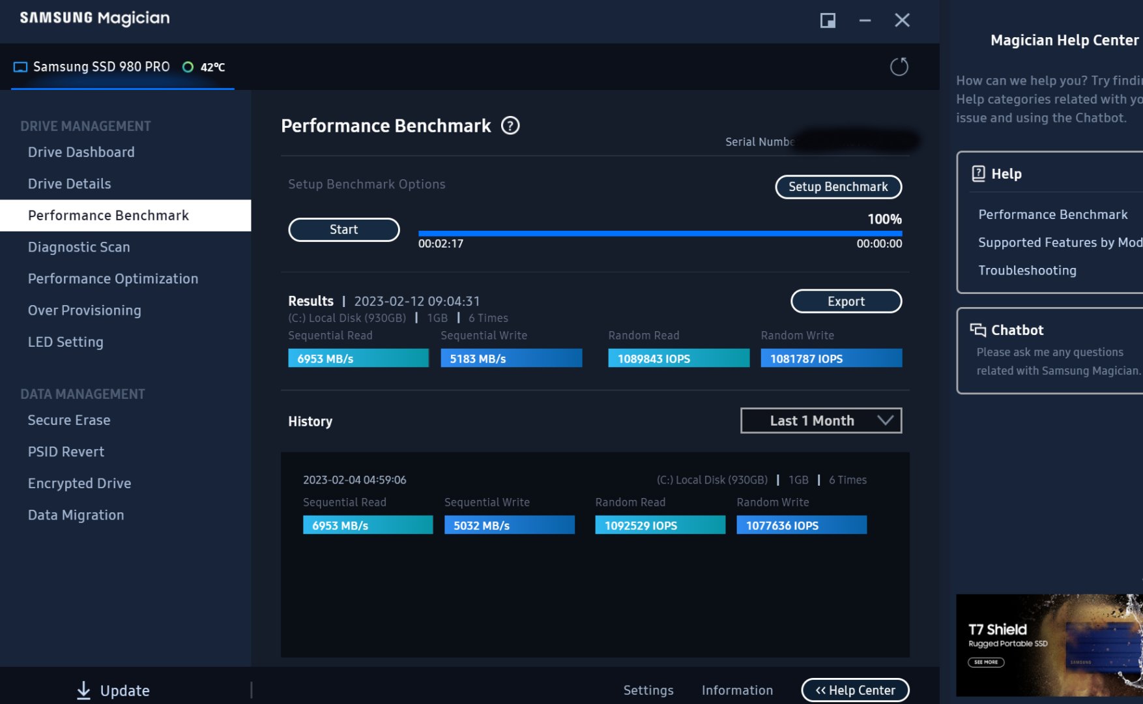The width and height of the screenshot is (1143, 704).
Task: Open Diagnostic Scan
Action: pyautogui.click(x=79, y=247)
